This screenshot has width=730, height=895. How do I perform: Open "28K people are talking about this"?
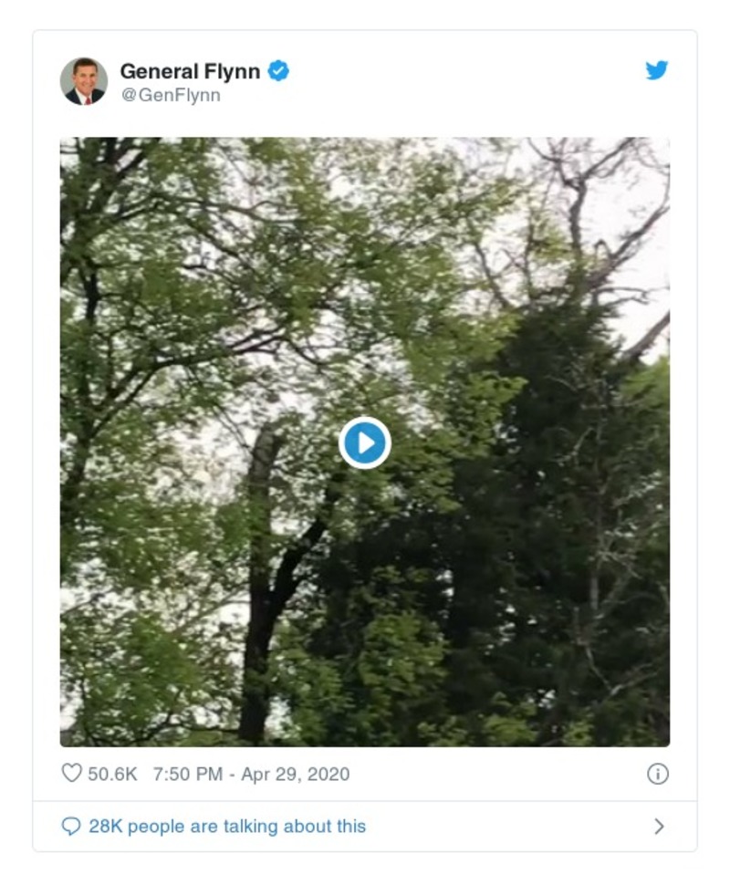click(226, 827)
